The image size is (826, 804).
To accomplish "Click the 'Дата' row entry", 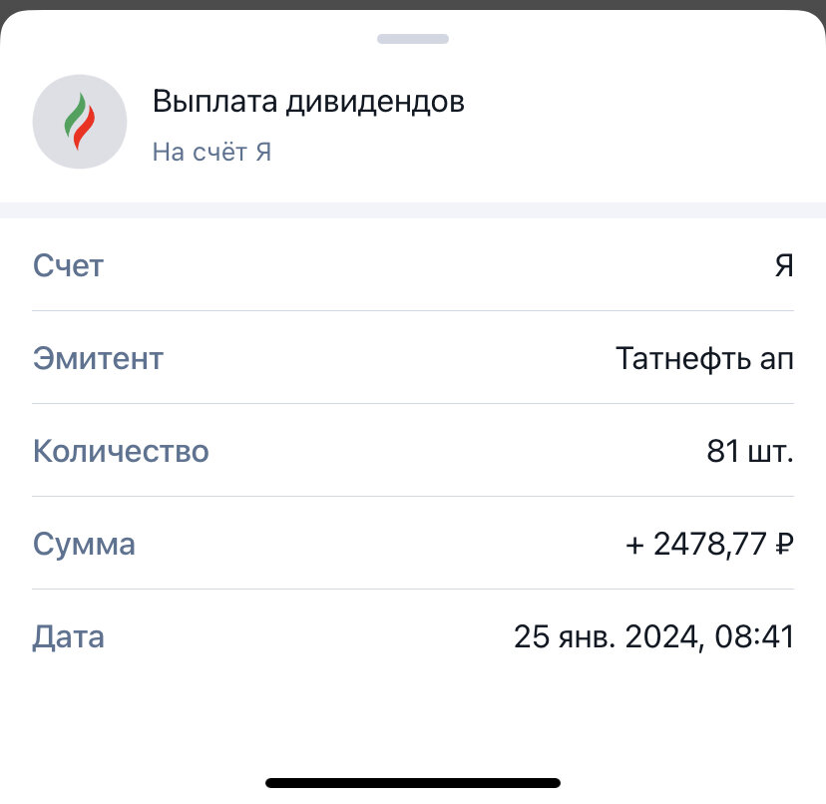I will click(70, 636).
